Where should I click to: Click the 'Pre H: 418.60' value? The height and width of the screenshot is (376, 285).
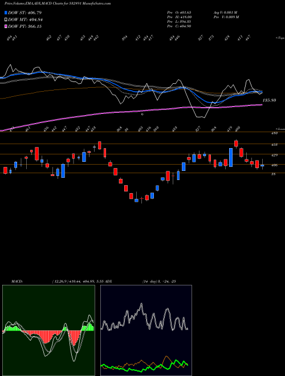point(179,17)
